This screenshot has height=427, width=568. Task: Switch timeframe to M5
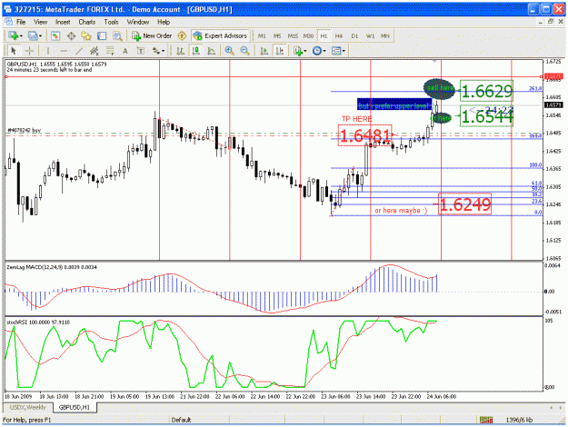[x=277, y=35]
